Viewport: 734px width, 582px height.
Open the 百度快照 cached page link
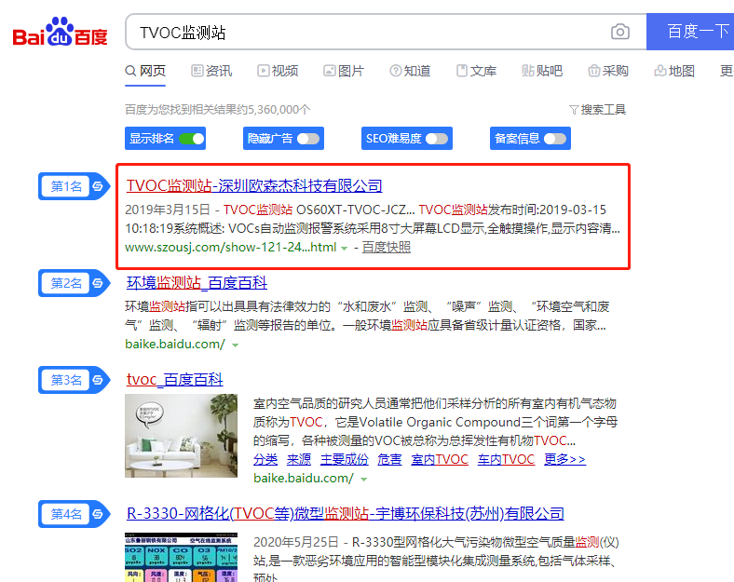point(387,247)
